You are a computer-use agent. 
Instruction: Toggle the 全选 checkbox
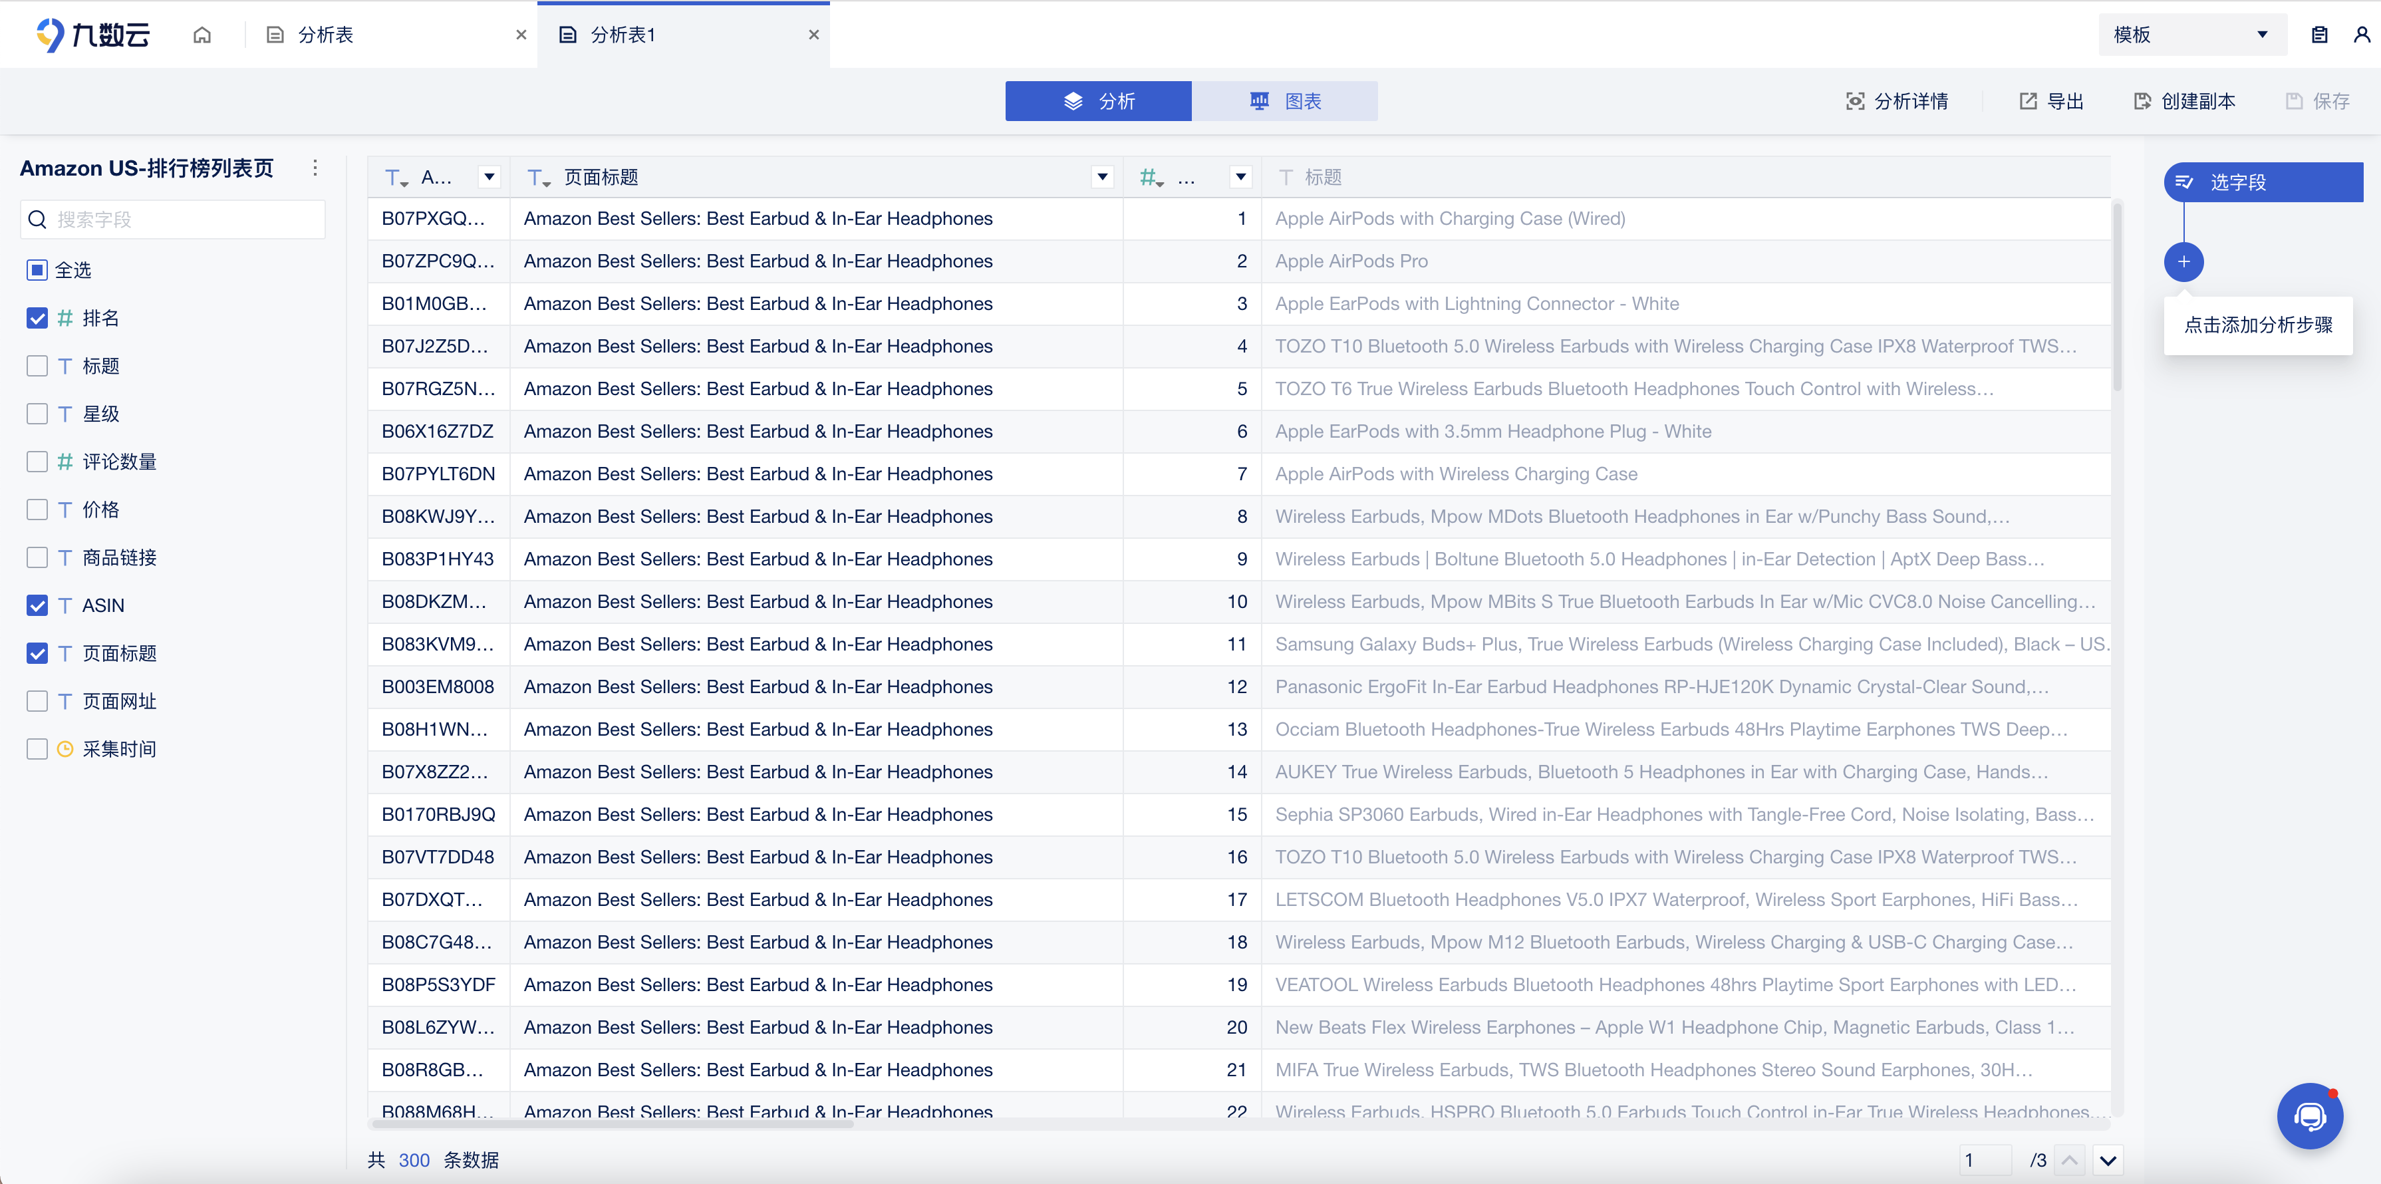[x=37, y=270]
